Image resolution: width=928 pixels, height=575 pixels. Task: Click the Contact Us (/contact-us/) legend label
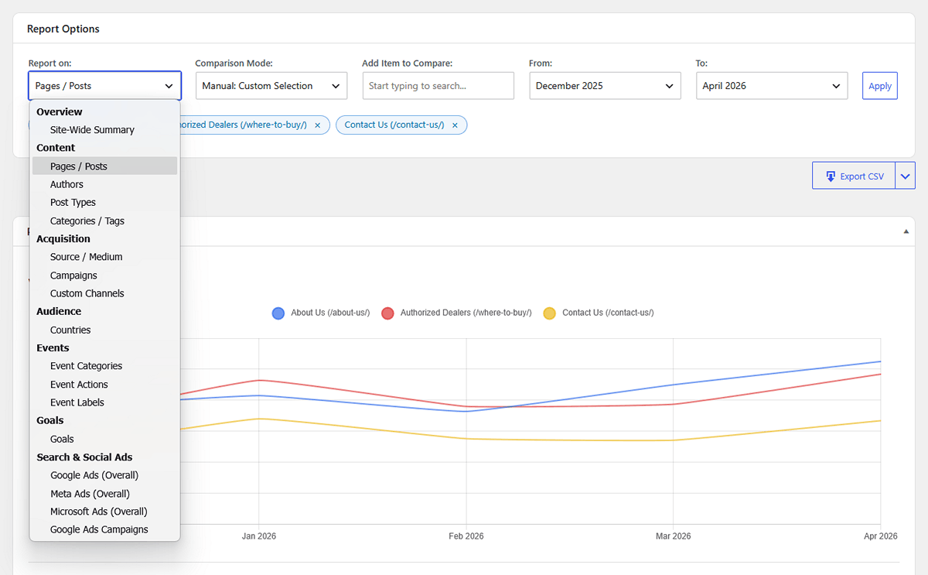608,313
